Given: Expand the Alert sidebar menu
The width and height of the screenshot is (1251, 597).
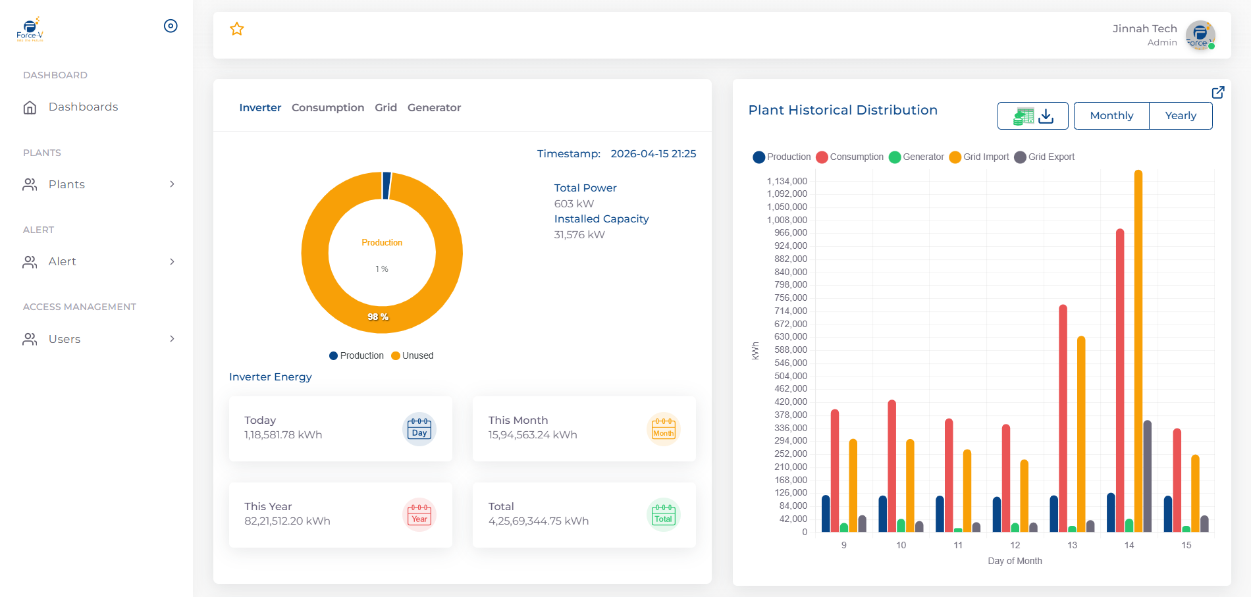Looking at the screenshot, I should pyautogui.click(x=99, y=261).
